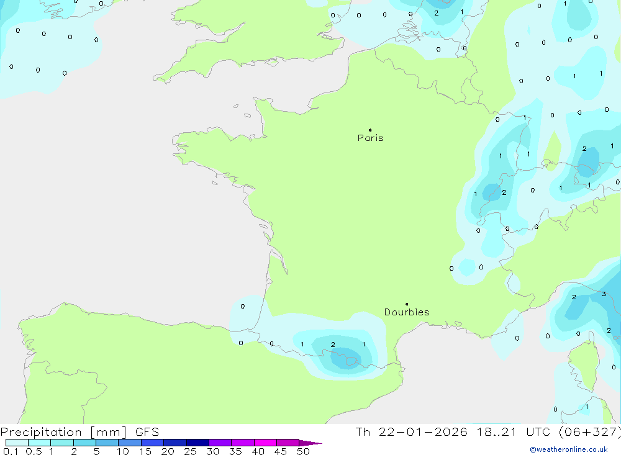The height and width of the screenshot is (455, 621).
Task: Pick the 40–45 mm magenta legend swatch
Action: (x=265, y=443)
